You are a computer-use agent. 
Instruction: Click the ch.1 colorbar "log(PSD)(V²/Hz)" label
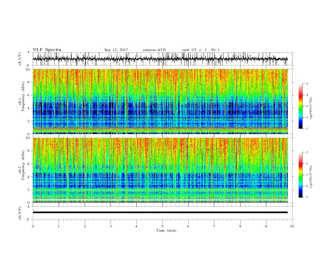click(x=311, y=108)
